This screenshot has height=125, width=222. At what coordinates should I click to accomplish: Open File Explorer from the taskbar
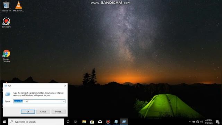pyautogui.click(x=84, y=122)
